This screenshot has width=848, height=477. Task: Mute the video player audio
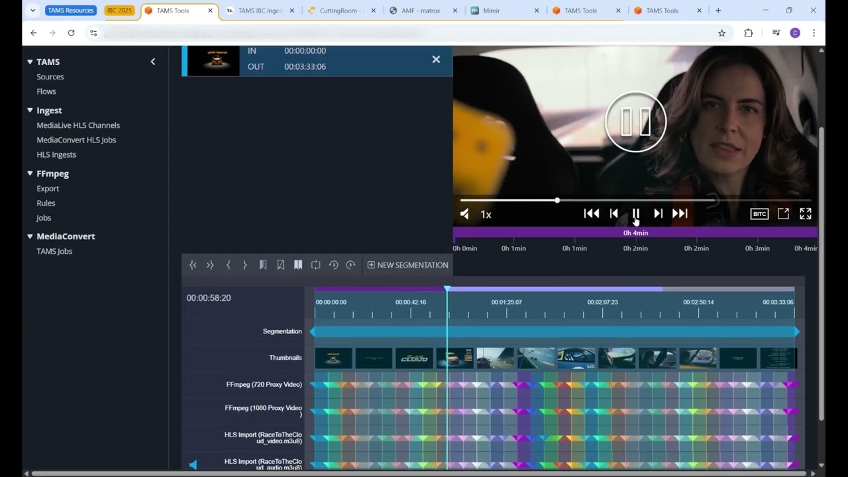point(464,214)
